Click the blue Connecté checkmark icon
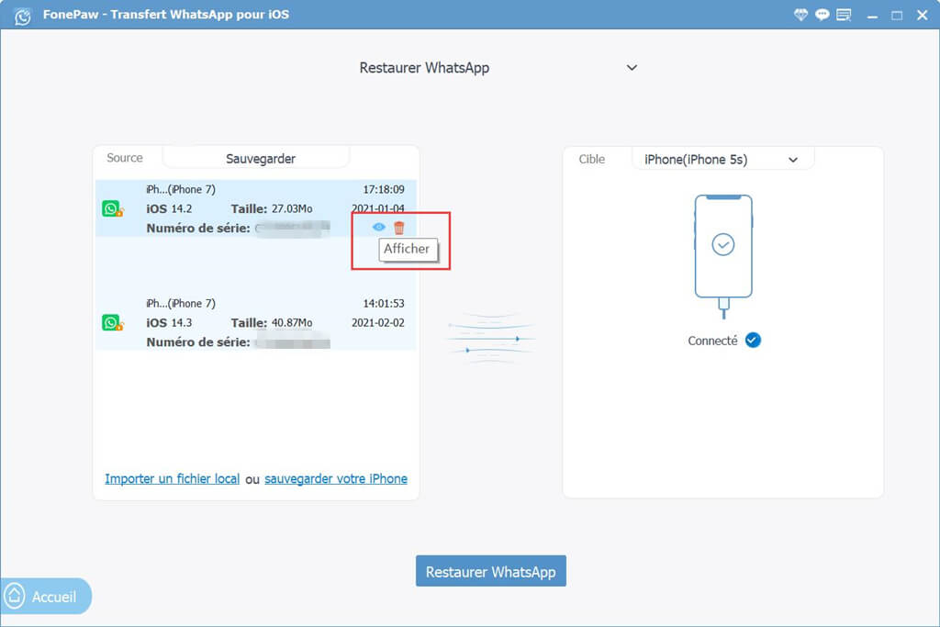Screen dimensions: 940x627 click(x=753, y=341)
